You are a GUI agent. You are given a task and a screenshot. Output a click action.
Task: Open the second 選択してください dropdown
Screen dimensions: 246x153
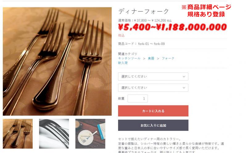(x=153, y=88)
